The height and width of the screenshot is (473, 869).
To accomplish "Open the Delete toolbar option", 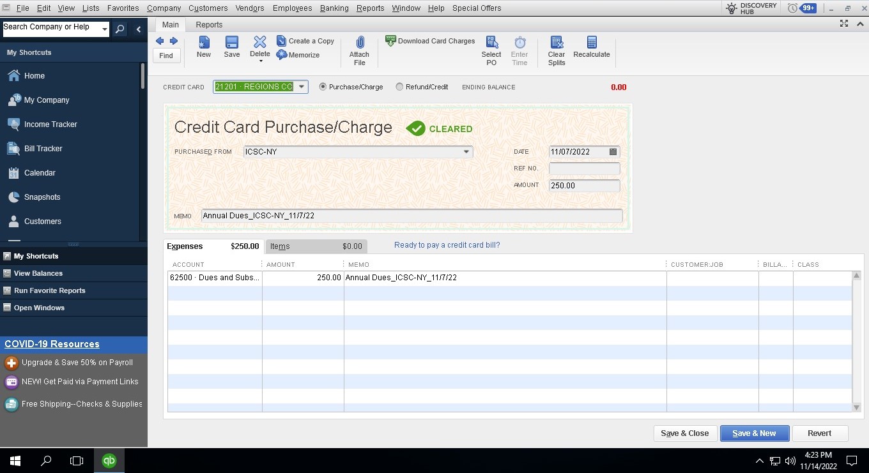I will click(259, 49).
